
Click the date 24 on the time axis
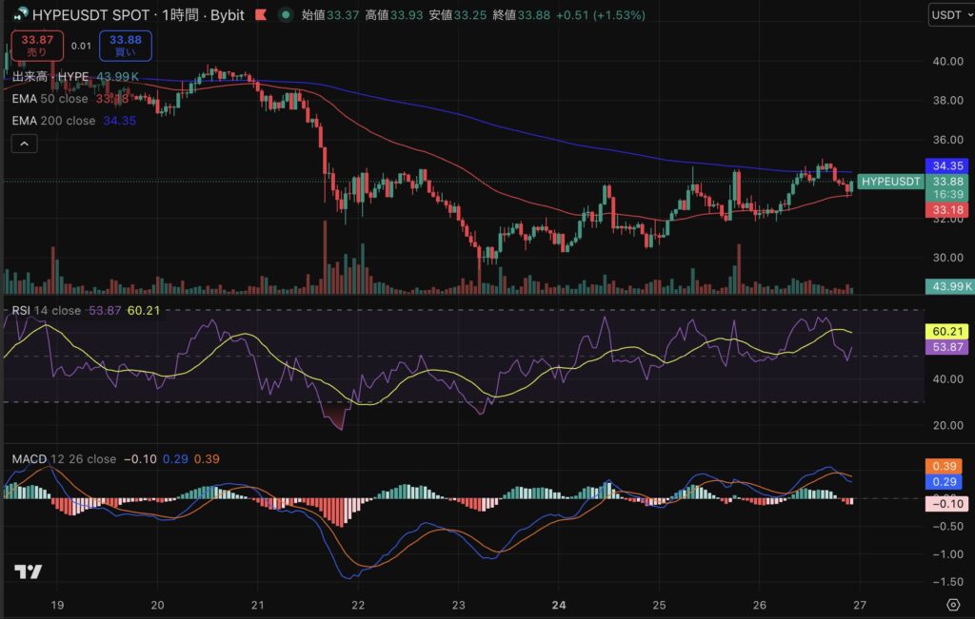(560, 605)
